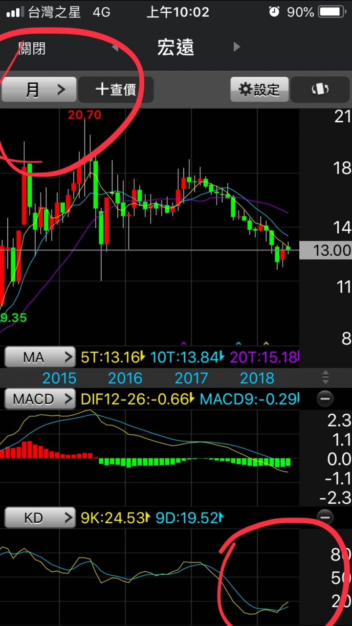Screen dimensions: 352x626
Task: Collapse the MACD panel with minus icon
Action: pyautogui.click(x=325, y=399)
